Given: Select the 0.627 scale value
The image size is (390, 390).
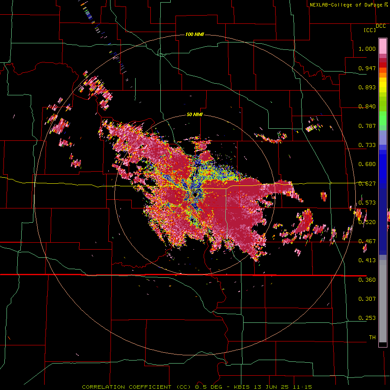Looking at the screenshot, I should [367, 184].
